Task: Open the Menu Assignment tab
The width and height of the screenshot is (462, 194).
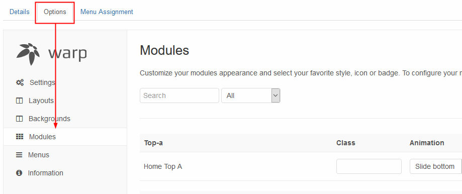Action: tap(107, 12)
